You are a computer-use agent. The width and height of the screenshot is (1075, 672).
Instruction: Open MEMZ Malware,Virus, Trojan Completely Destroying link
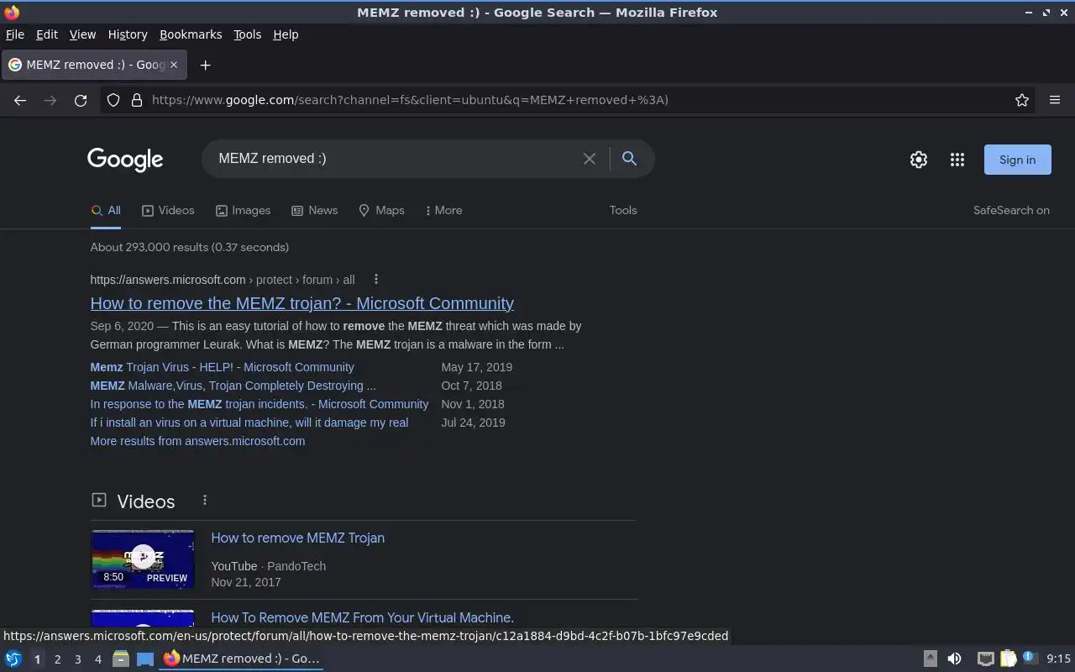(x=233, y=386)
